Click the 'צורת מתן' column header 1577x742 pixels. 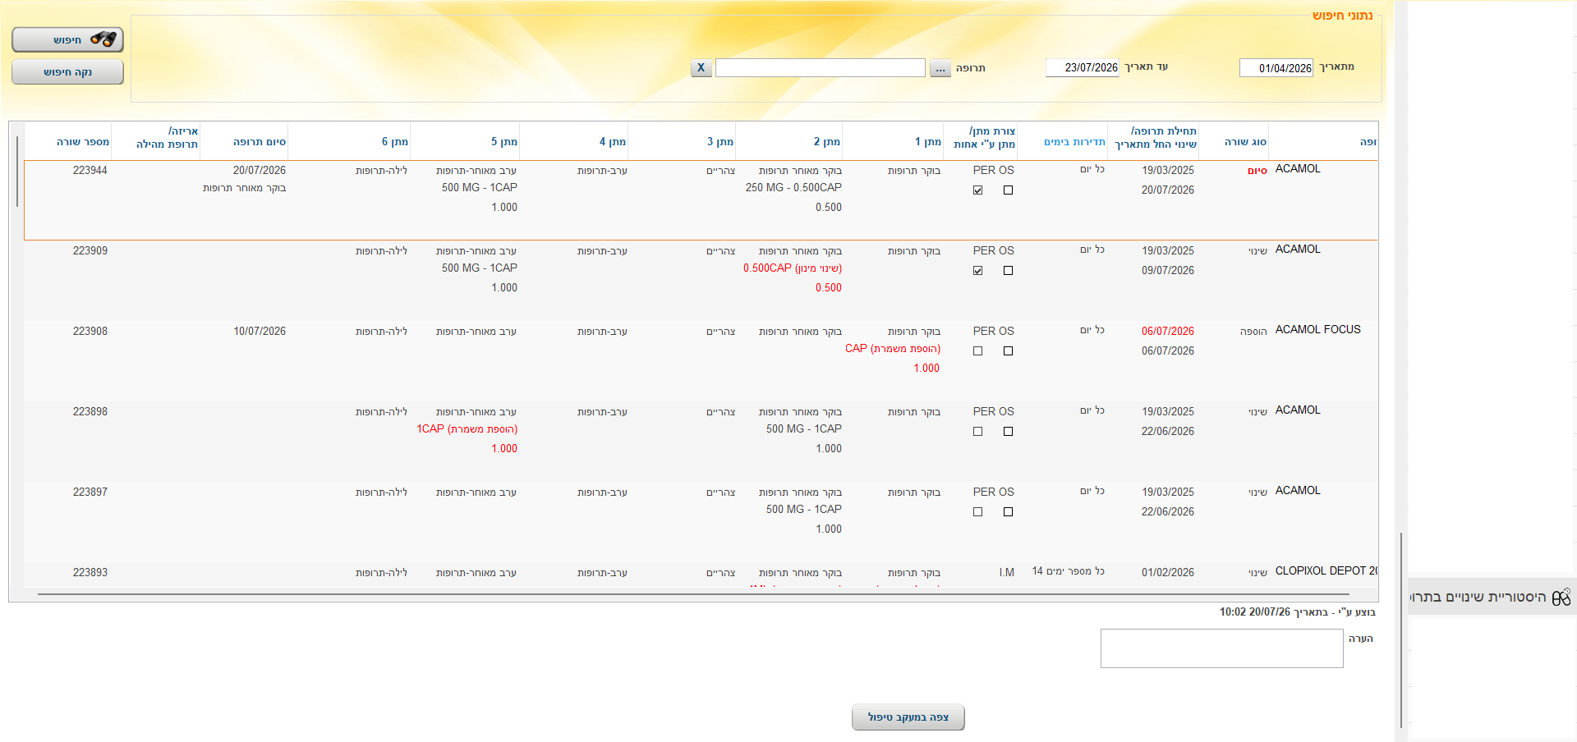pos(984,137)
